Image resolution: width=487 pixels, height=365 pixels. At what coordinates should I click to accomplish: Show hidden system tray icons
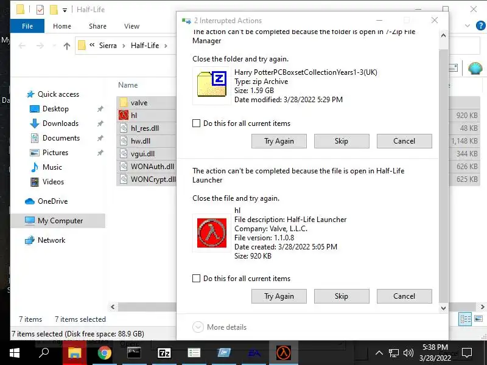click(x=379, y=353)
